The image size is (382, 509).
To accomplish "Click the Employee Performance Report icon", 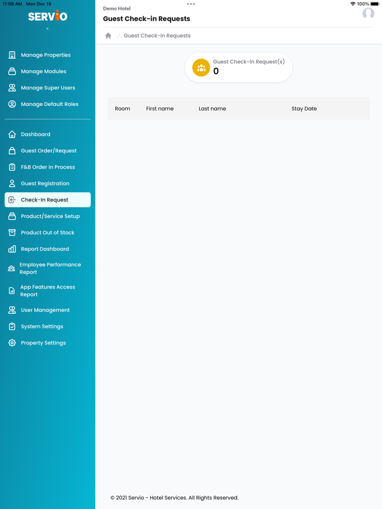I will 11,269.
